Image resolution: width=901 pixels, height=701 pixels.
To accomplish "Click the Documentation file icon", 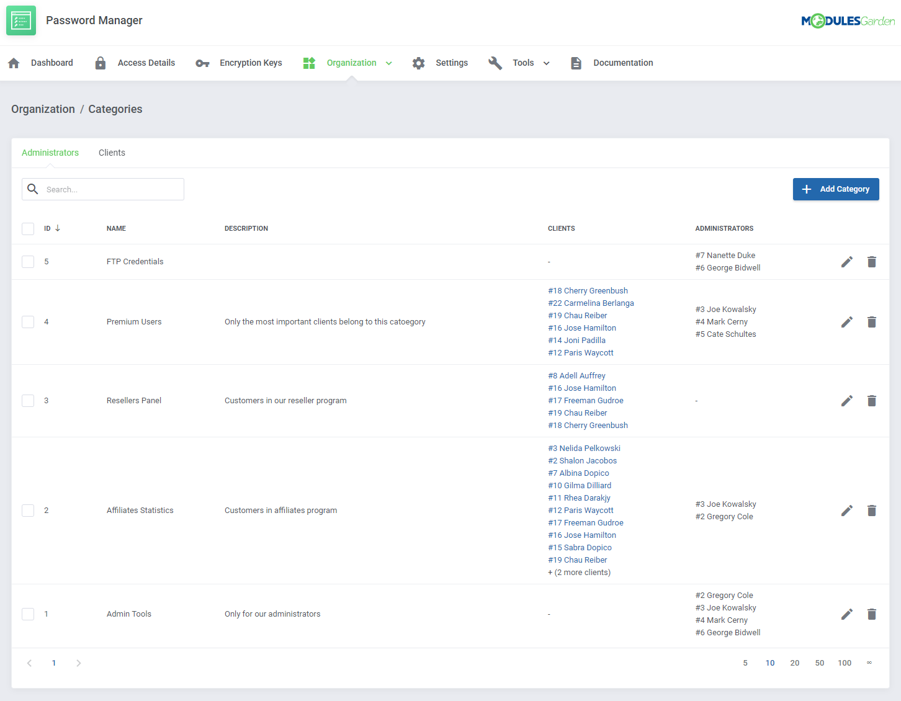I will pos(576,63).
